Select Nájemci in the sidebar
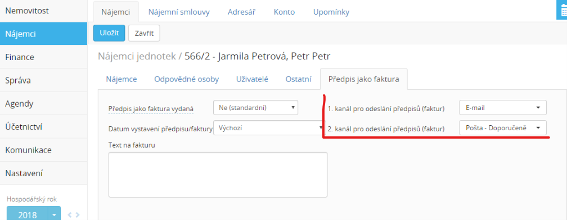The height and width of the screenshot is (220, 567). tap(43, 34)
